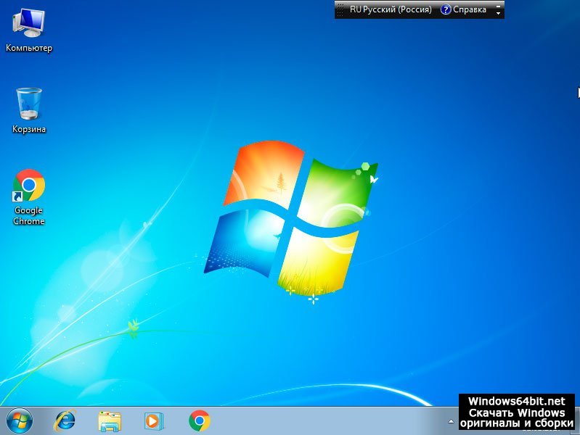Image resolution: width=580 pixels, height=435 pixels.
Task: Open the Компьютер desktop icon
Action: tap(28, 23)
